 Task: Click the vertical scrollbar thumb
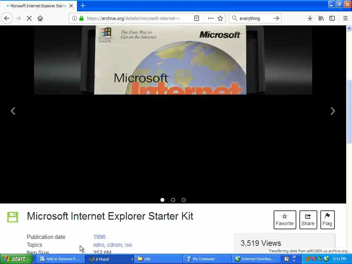(349, 111)
